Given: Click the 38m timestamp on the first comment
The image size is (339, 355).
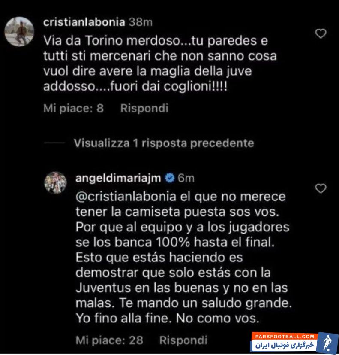Looking at the screenshot, I should 141,22.
